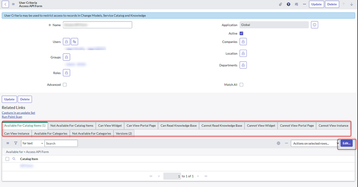Unlock the Users field lock icon
Image resolution: width=358 pixels, height=187 pixels.
[66, 41]
